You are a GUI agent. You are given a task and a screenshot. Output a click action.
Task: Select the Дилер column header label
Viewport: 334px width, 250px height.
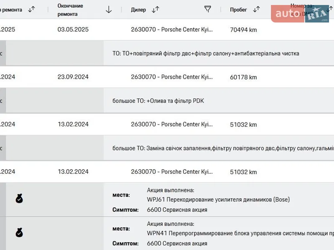tap(139, 10)
